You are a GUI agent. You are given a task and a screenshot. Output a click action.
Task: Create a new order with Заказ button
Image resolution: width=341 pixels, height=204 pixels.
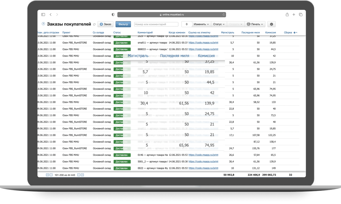click(105, 24)
